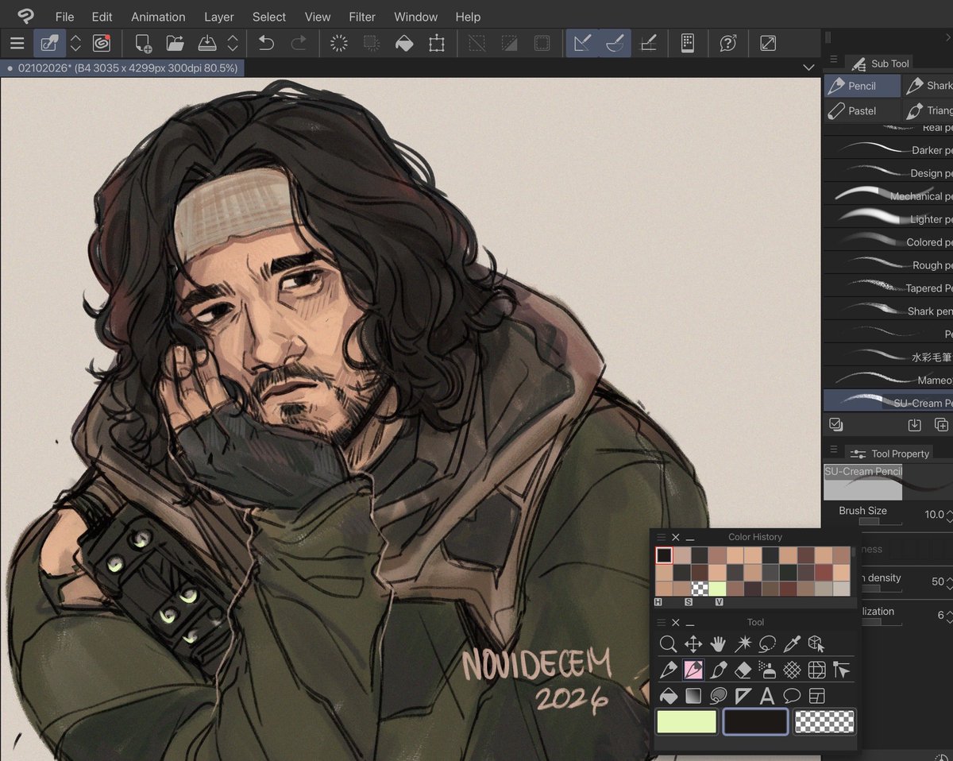Select the Frame border panel tool
This screenshot has width=953, height=761.
point(816,696)
